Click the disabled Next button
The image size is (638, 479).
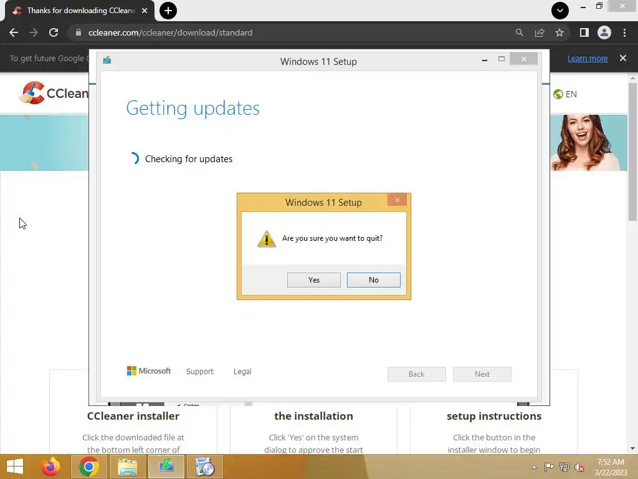(482, 374)
